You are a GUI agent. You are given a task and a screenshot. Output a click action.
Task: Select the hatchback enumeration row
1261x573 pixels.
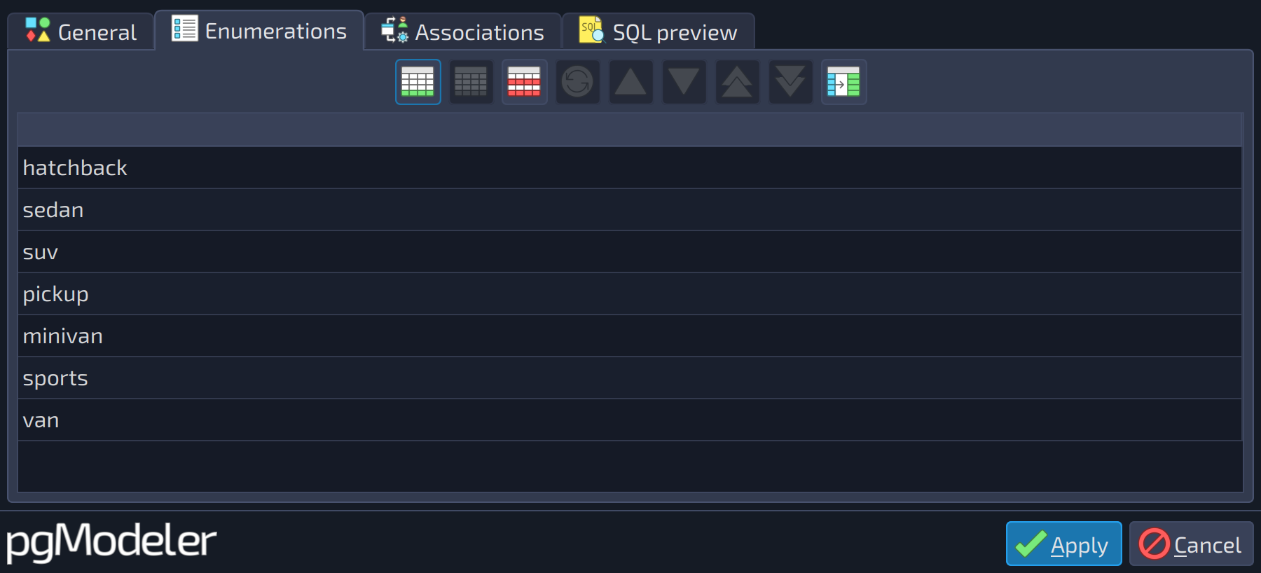point(630,168)
